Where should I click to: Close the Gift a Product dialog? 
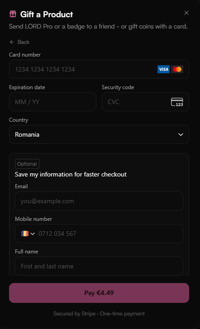click(186, 13)
